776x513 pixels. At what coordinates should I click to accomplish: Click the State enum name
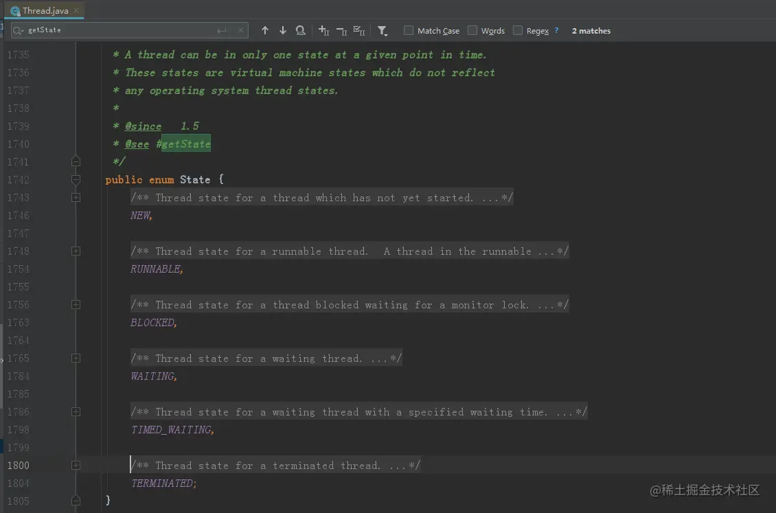(x=195, y=179)
